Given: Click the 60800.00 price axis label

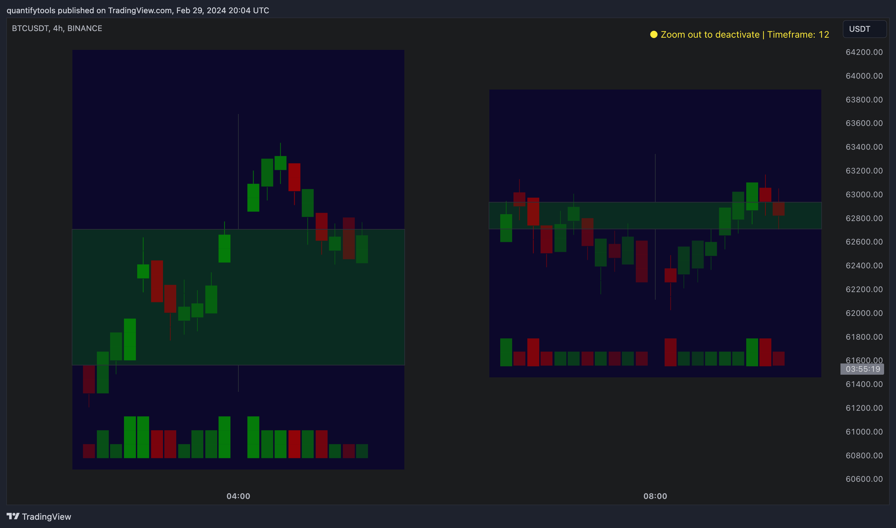Looking at the screenshot, I should click(864, 455).
